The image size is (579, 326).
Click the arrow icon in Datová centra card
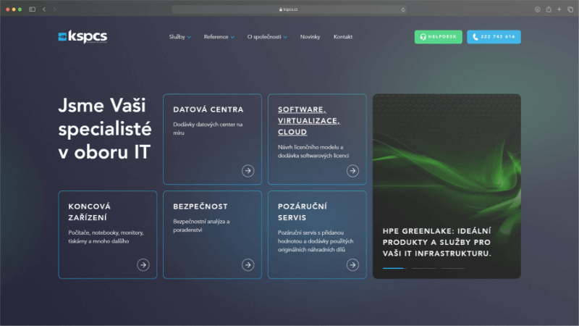[x=248, y=171]
